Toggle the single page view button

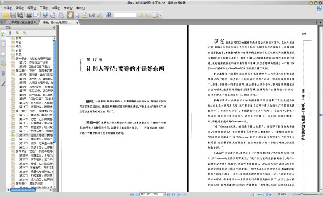255,194
